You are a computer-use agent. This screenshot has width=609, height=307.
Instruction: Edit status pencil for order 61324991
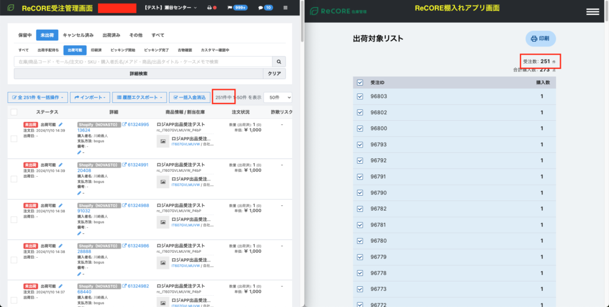pos(61,165)
